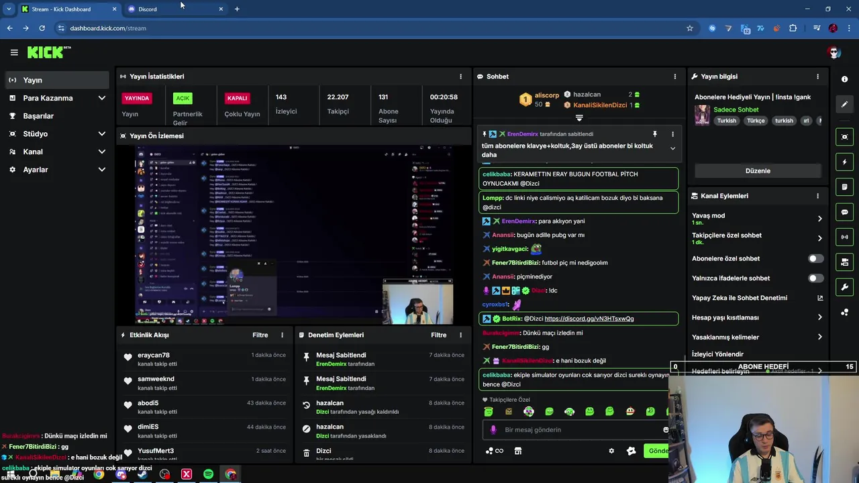Click the chat settings gear icon
The height and width of the screenshot is (483, 859).
(611, 451)
